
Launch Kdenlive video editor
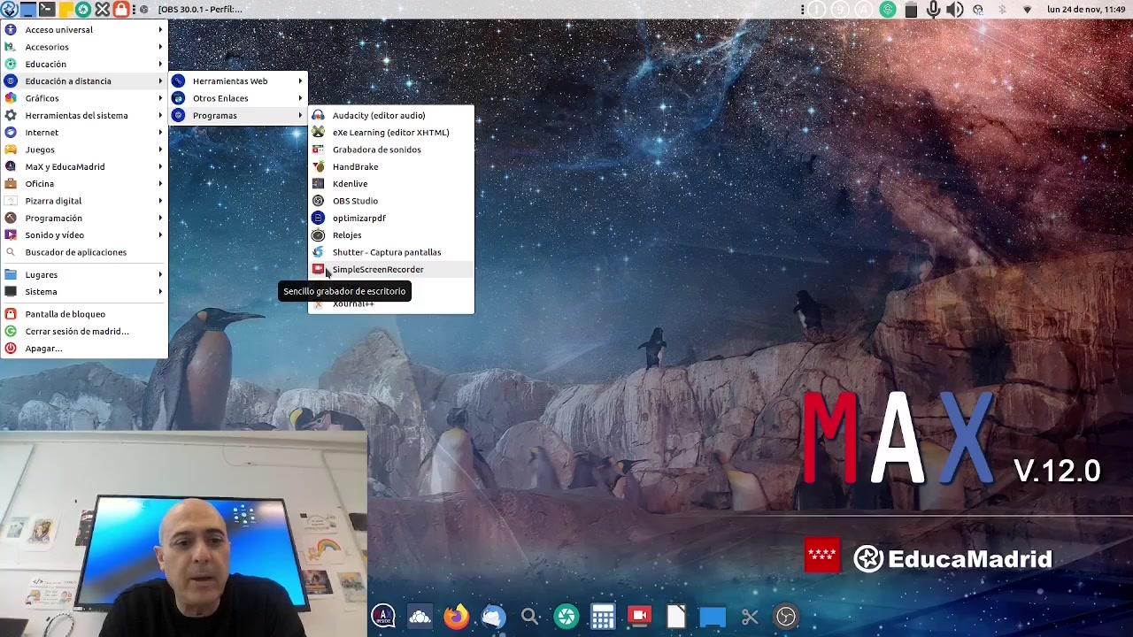click(390, 184)
